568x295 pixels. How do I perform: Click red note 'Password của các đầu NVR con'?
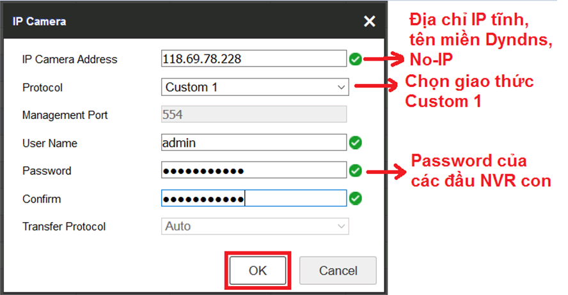(x=480, y=171)
